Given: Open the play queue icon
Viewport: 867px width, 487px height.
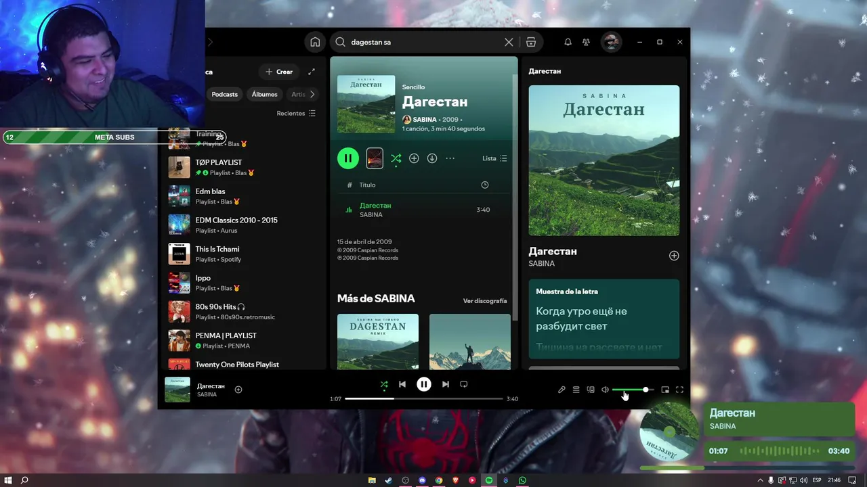Looking at the screenshot, I should [576, 390].
